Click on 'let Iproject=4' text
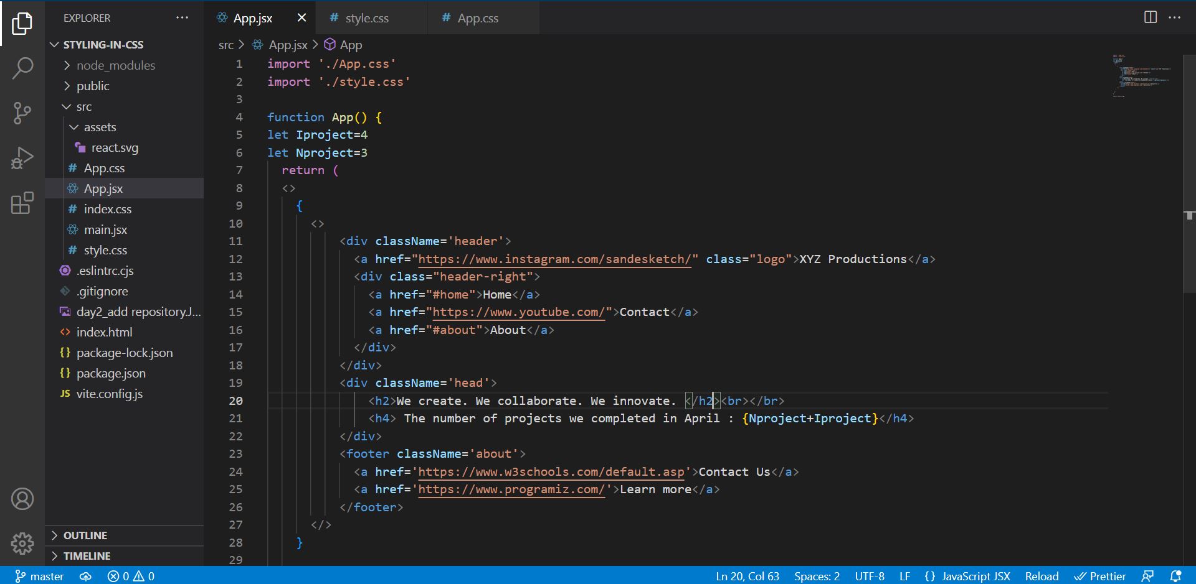The height and width of the screenshot is (584, 1196). [x=317, y=135]
